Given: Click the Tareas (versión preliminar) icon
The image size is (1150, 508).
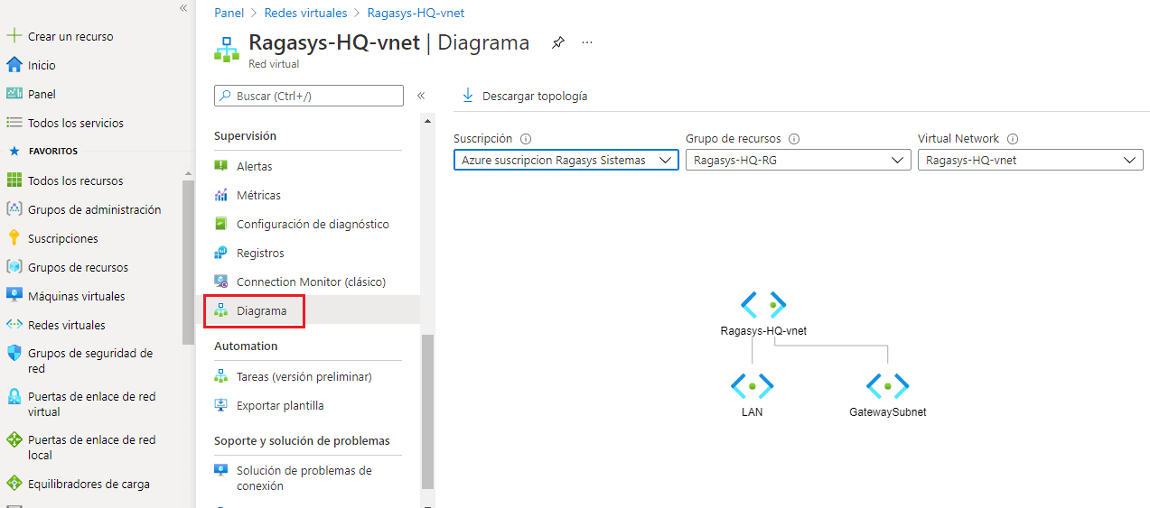Looking at the screenshot, I should click(x=221, y=376).
